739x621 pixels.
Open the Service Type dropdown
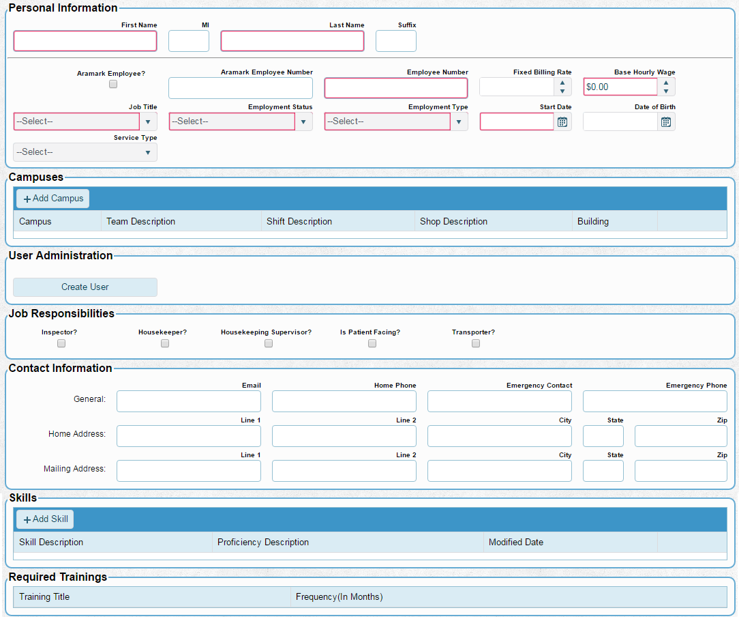click(148, 152)
